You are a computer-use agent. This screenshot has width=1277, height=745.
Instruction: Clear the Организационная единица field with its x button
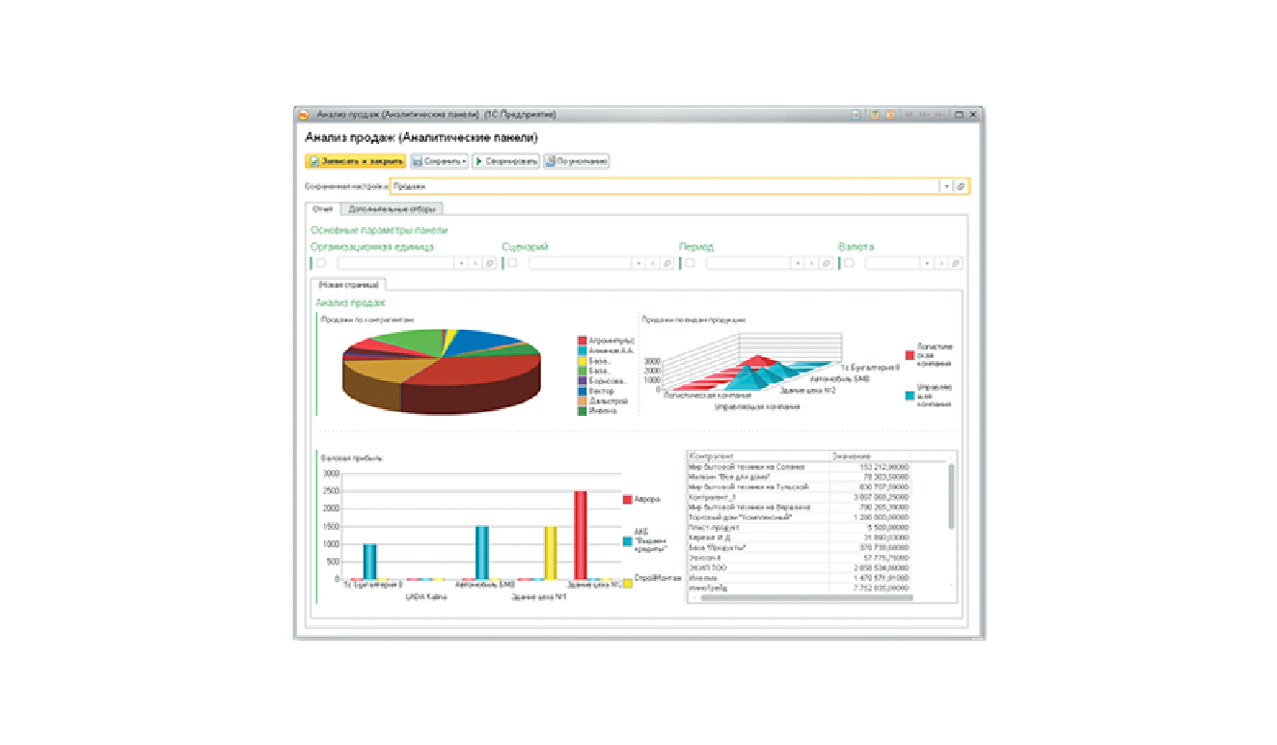point(475,262)
